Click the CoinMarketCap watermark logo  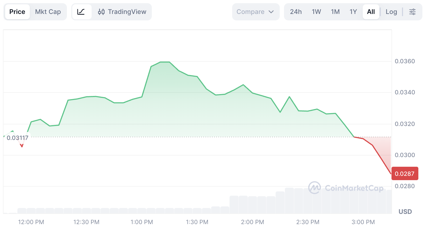[x=314, y=188]
